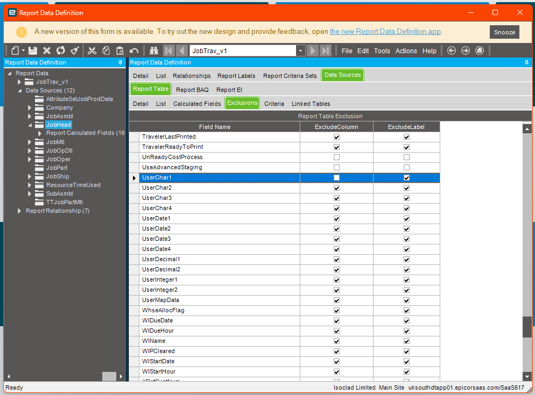Go to the next record
Screen dimensions: 535x395
coord(312,51)
